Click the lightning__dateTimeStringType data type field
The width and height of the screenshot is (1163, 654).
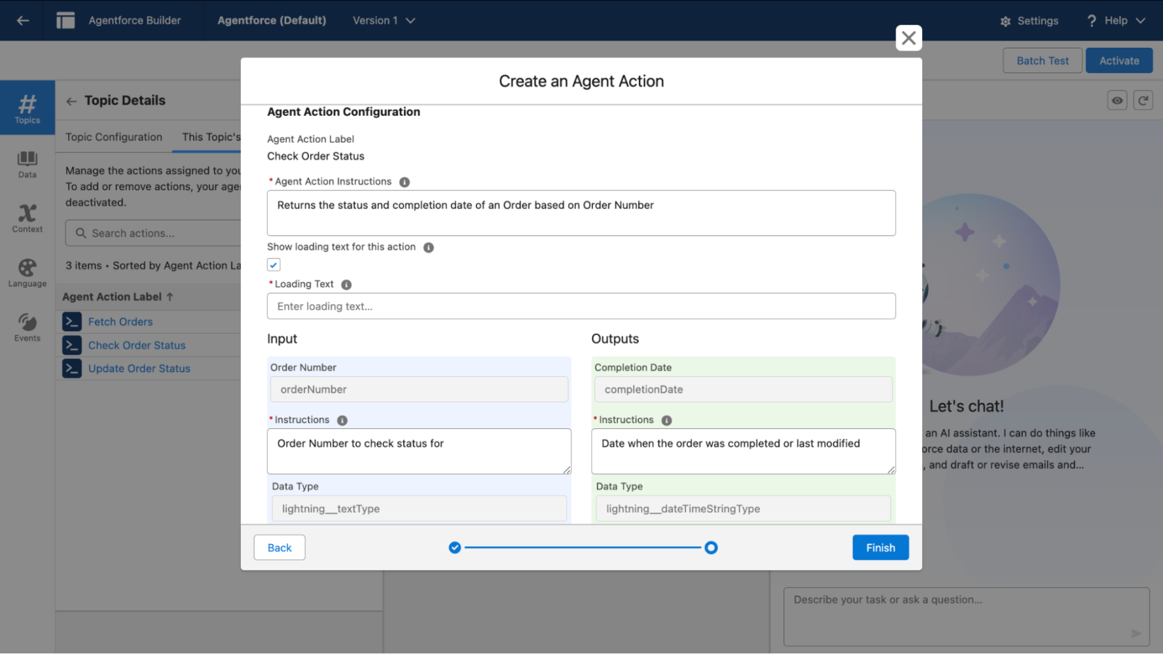click(x=743, y=508)
